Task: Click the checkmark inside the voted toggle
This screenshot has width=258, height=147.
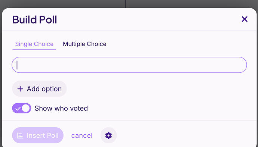Action: click(18, 109)
